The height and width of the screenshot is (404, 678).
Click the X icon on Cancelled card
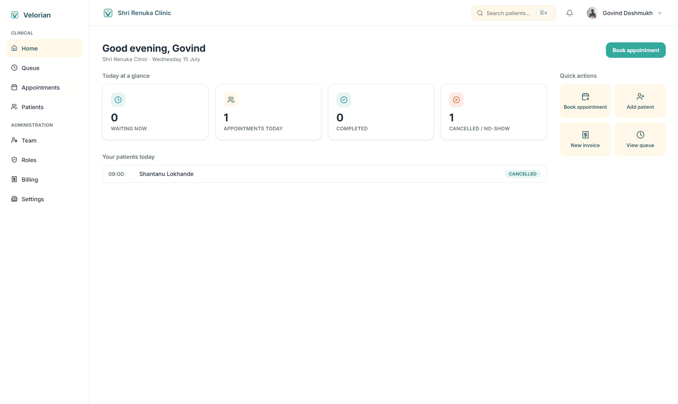[456, 100]
